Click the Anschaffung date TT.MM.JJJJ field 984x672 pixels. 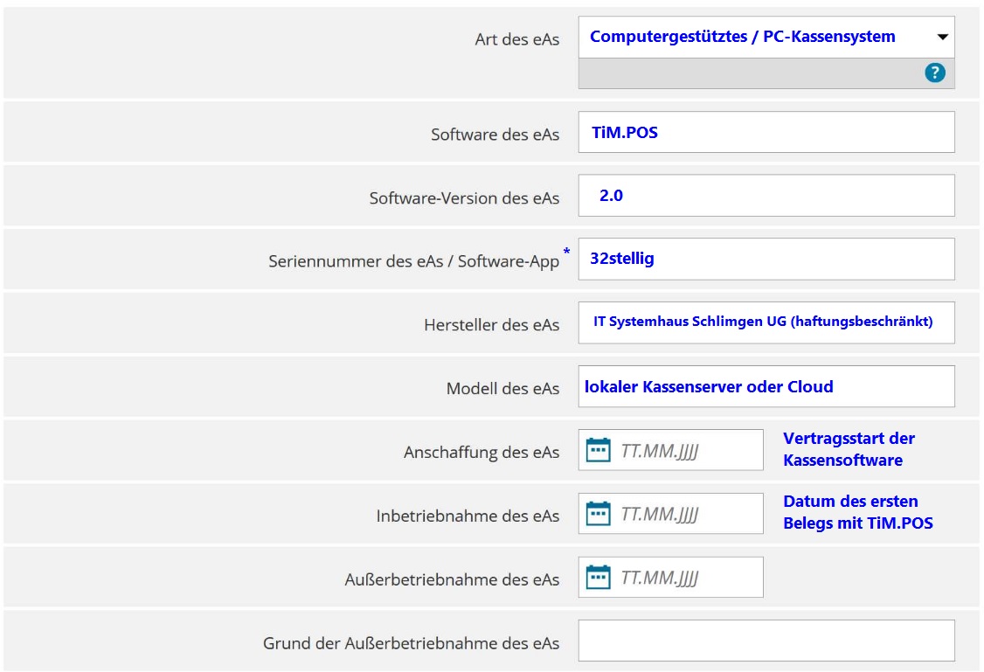[686, 451]
